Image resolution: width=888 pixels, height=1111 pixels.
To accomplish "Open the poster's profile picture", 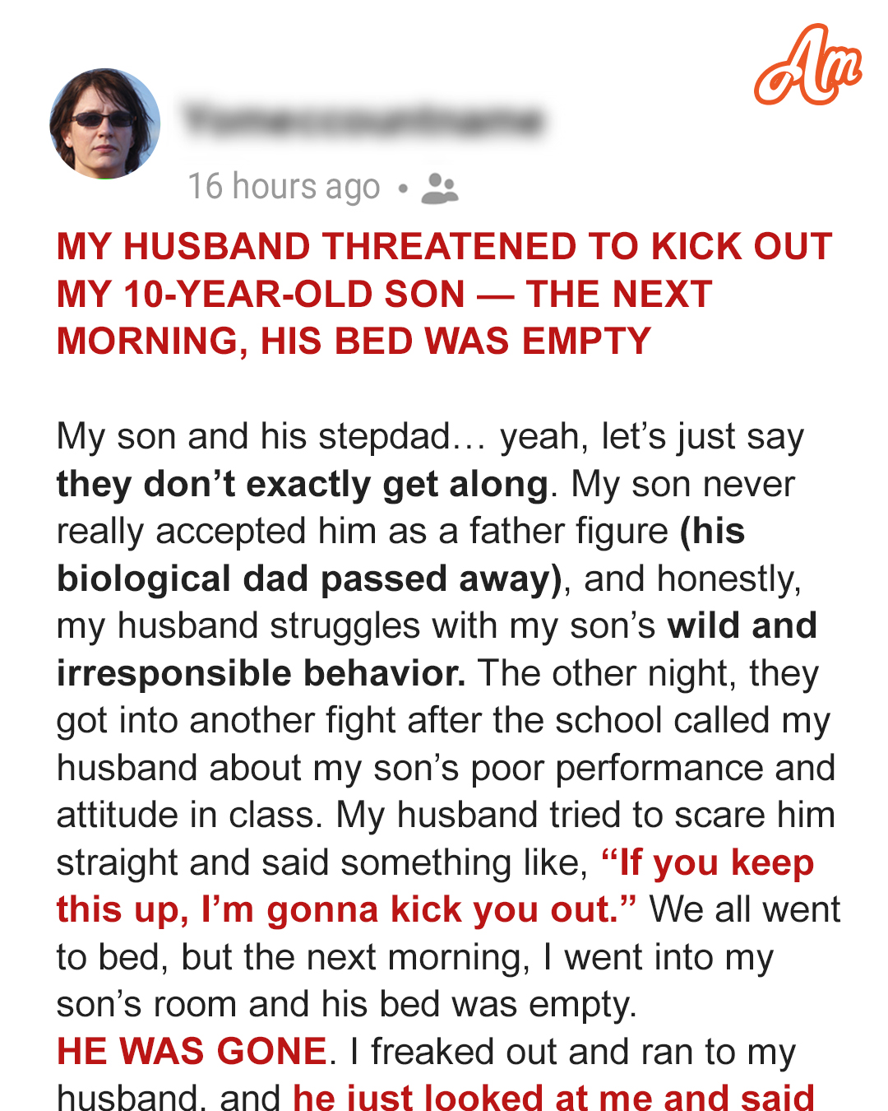I will pos(104,123).
